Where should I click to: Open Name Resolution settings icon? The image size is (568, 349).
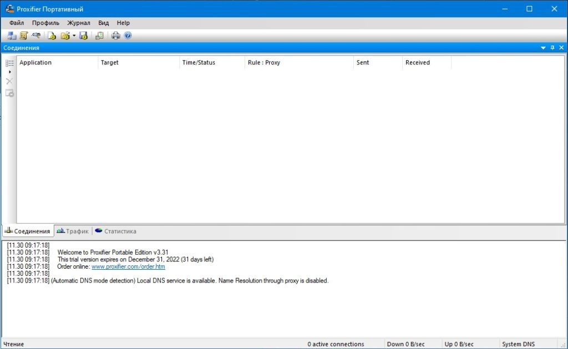37,36
